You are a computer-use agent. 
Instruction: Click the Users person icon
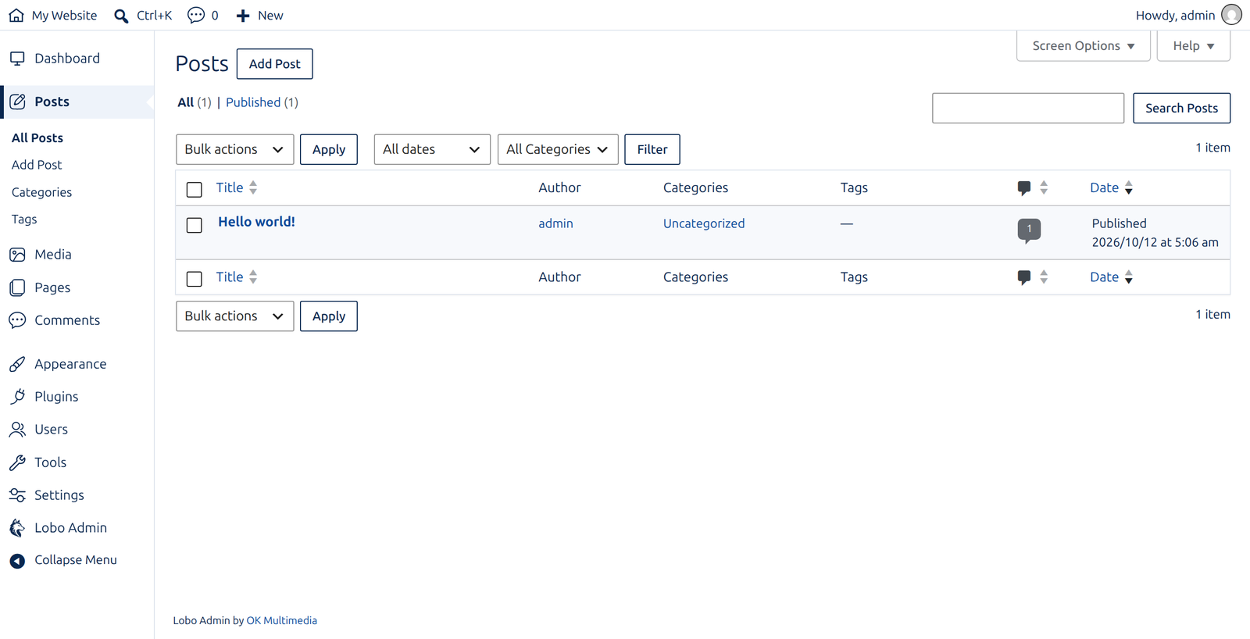[x=17, y=430]
